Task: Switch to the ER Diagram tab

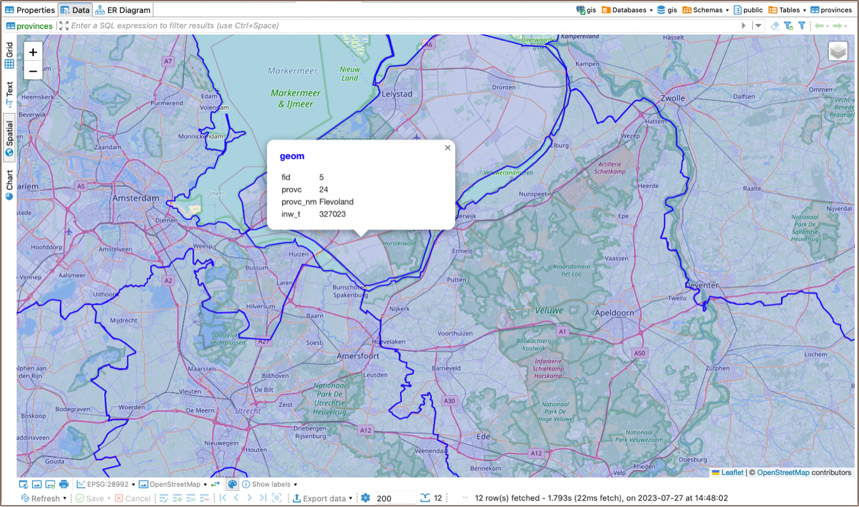Action: pos(123,10)
